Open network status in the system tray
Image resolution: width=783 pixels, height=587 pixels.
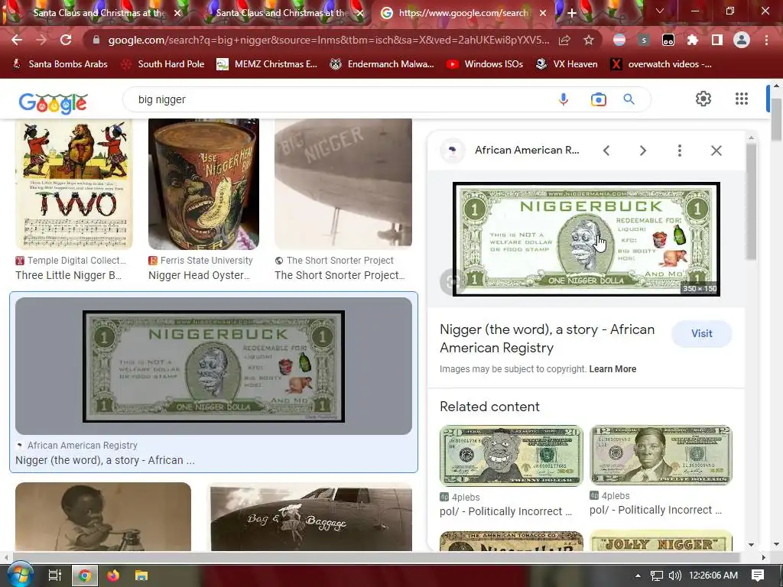click(x=657, y=576)
